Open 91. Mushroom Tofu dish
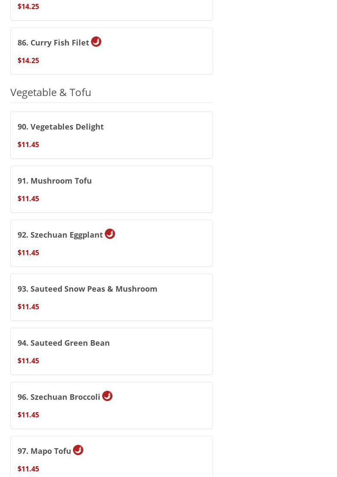Viewport: 337px width, 477px height. [x=55, y=181]
